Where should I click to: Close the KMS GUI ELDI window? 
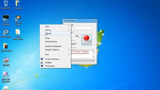tap(95, 21)
